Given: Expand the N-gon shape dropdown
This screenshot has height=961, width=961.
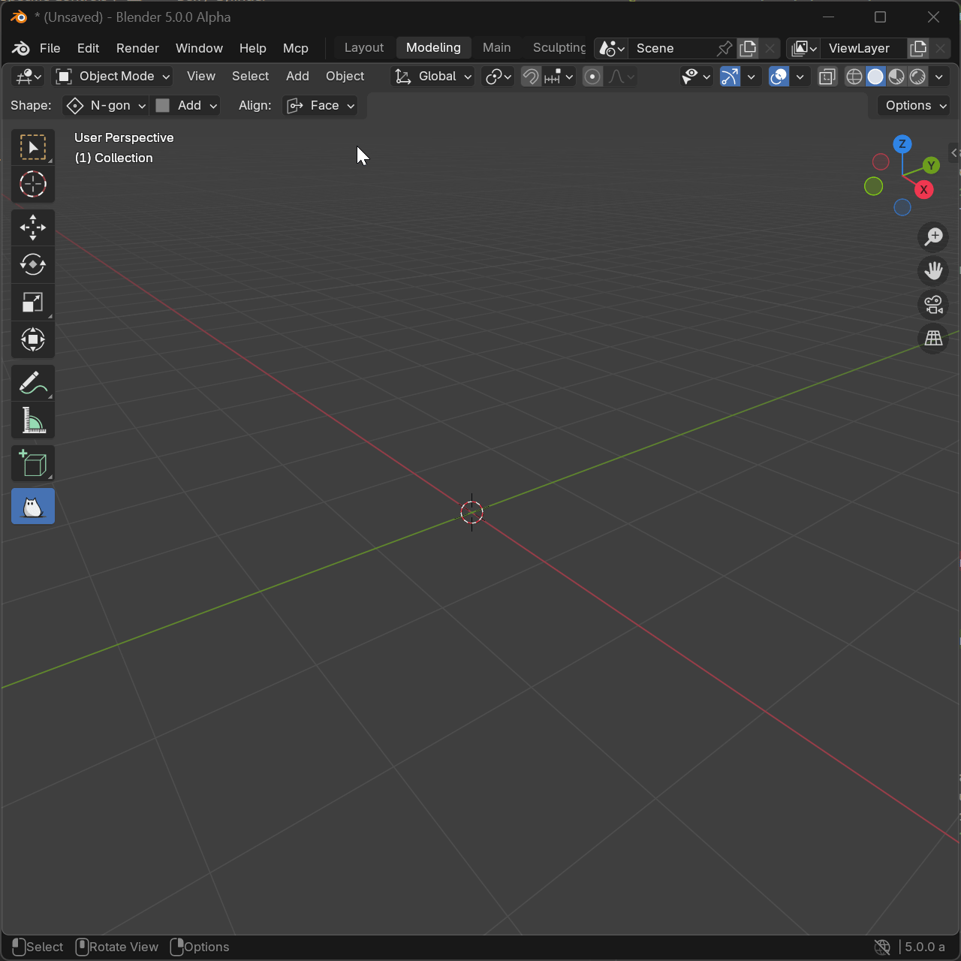Looking at the screenshot, I should point(106,106).
